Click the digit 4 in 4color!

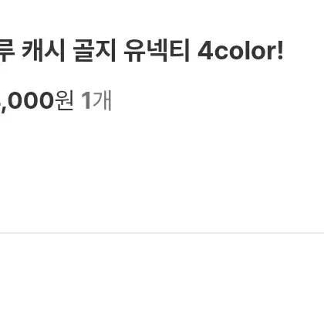[x=205, y=52]
